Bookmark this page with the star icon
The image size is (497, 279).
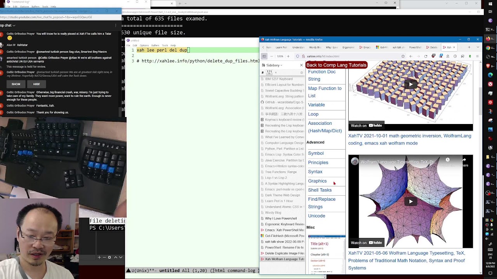403,56
